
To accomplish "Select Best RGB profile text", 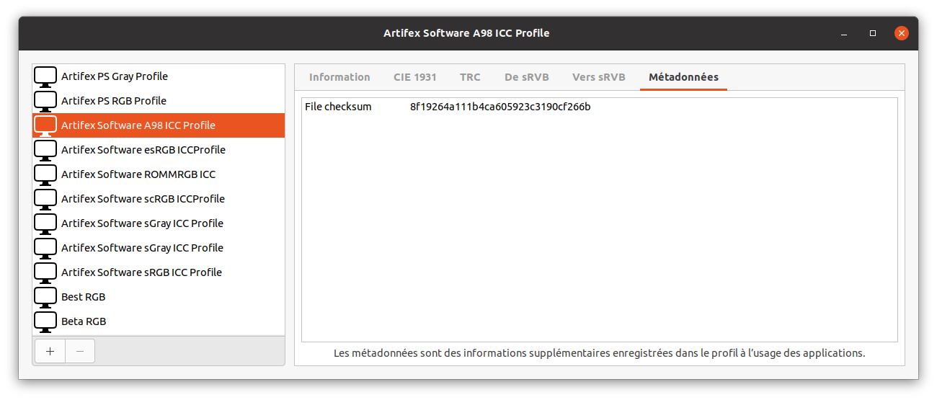I will [x=84, y=297].
